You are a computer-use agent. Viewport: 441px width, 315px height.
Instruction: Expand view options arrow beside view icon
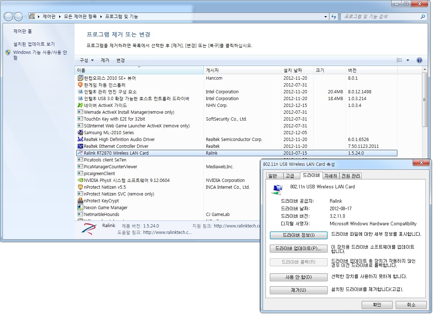click(x=408, y=60)
